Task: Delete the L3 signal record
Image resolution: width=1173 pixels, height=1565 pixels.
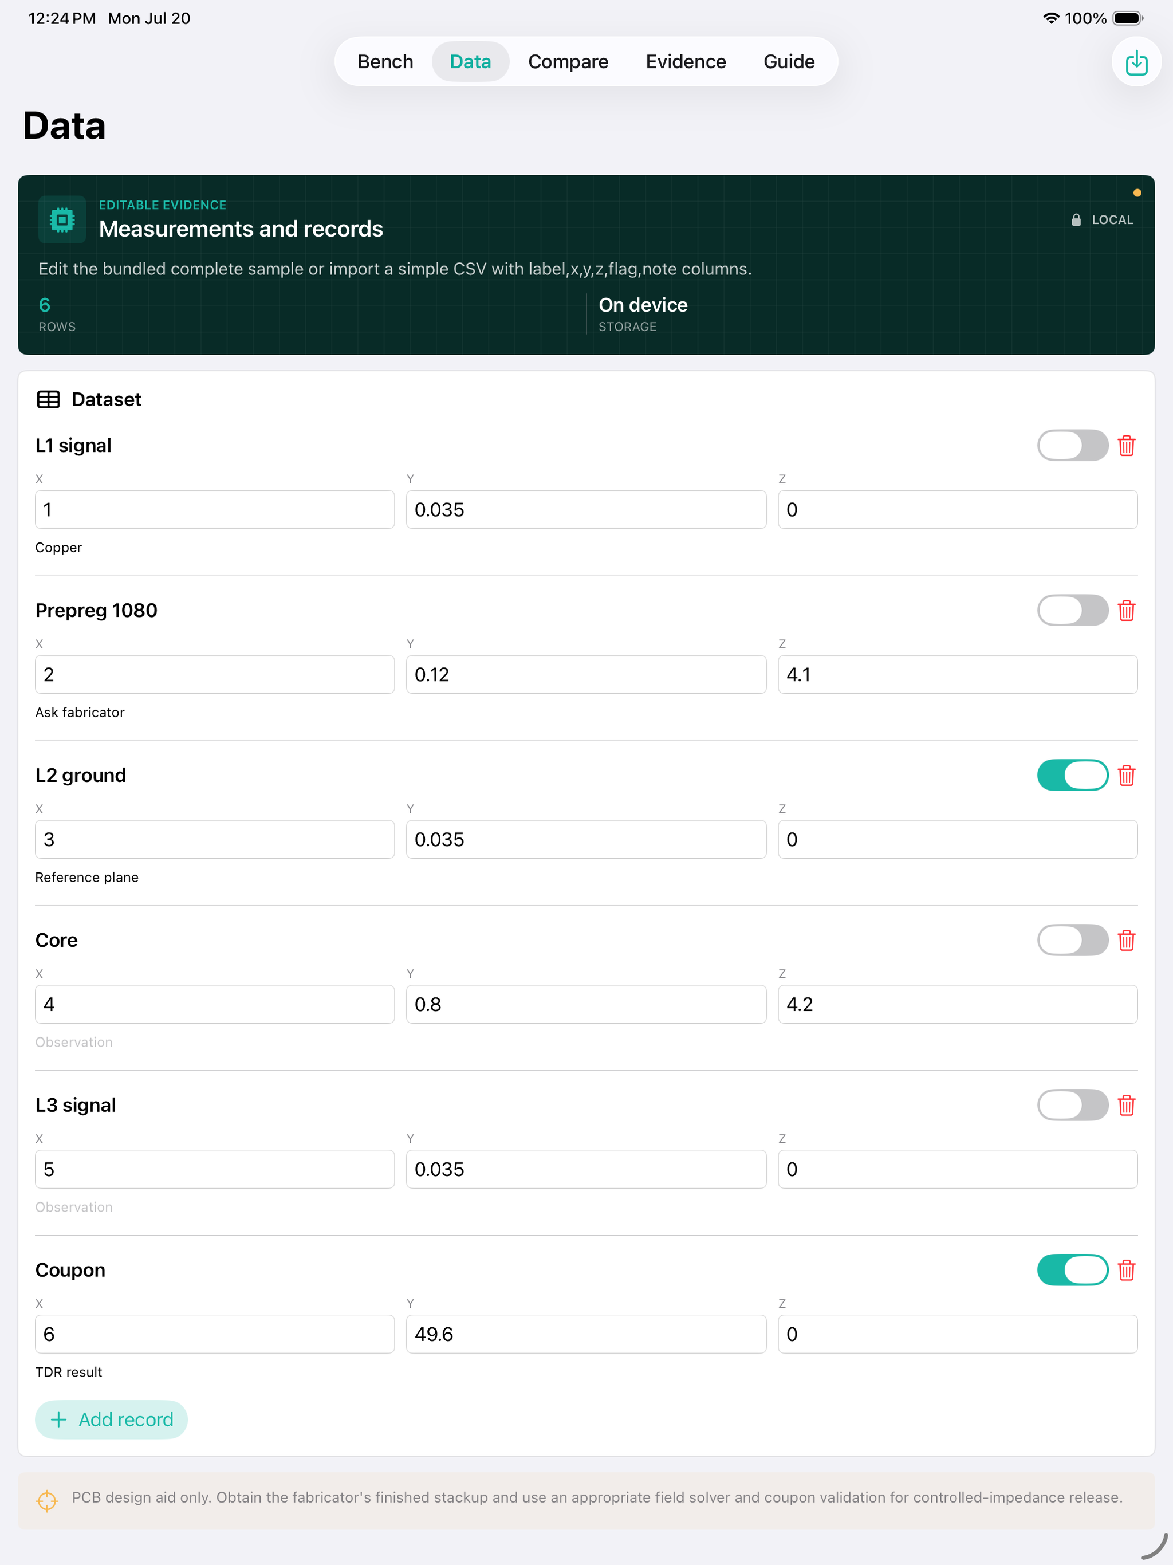Action: click(x=1126, y=1105)
